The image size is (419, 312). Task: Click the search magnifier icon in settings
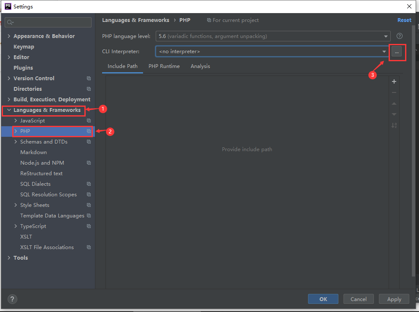coord(10,22)
